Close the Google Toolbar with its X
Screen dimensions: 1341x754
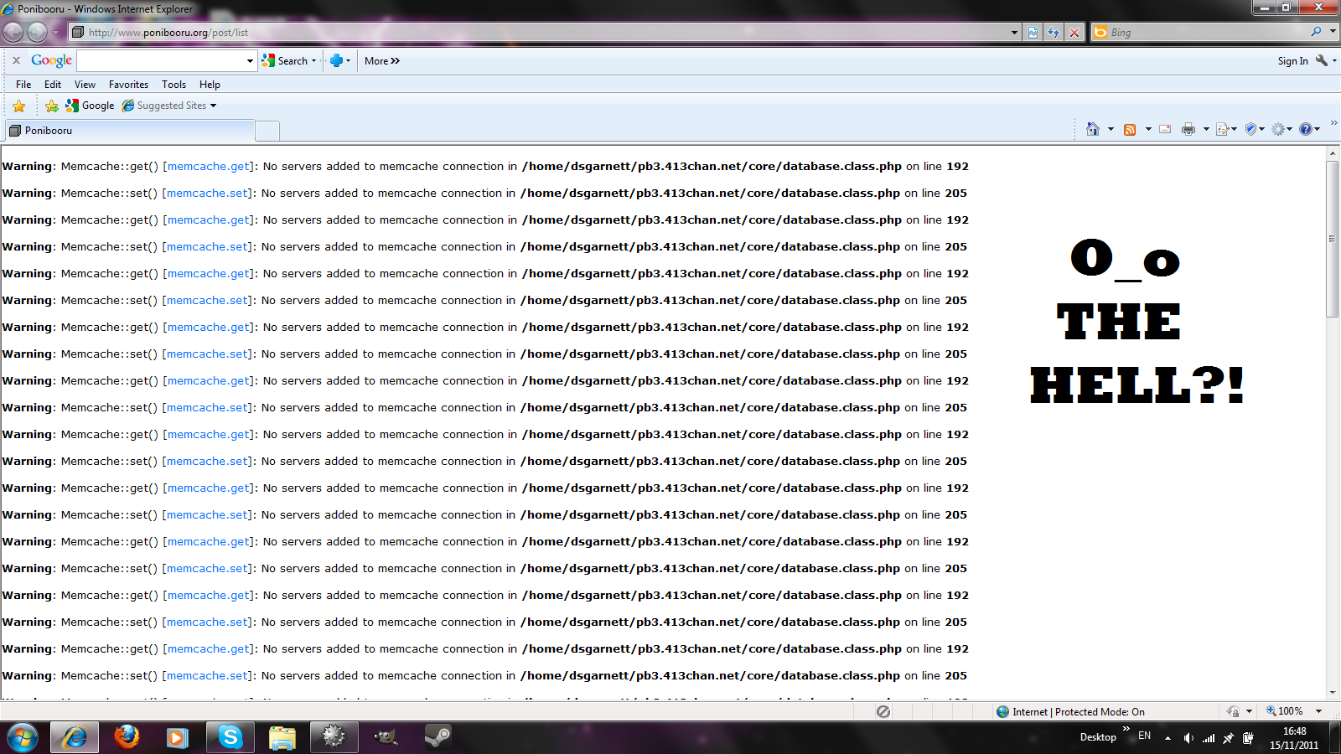16,60
